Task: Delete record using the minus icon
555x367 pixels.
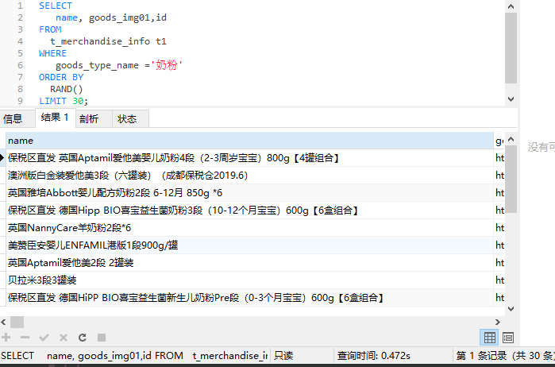Action: coord(25,338)
